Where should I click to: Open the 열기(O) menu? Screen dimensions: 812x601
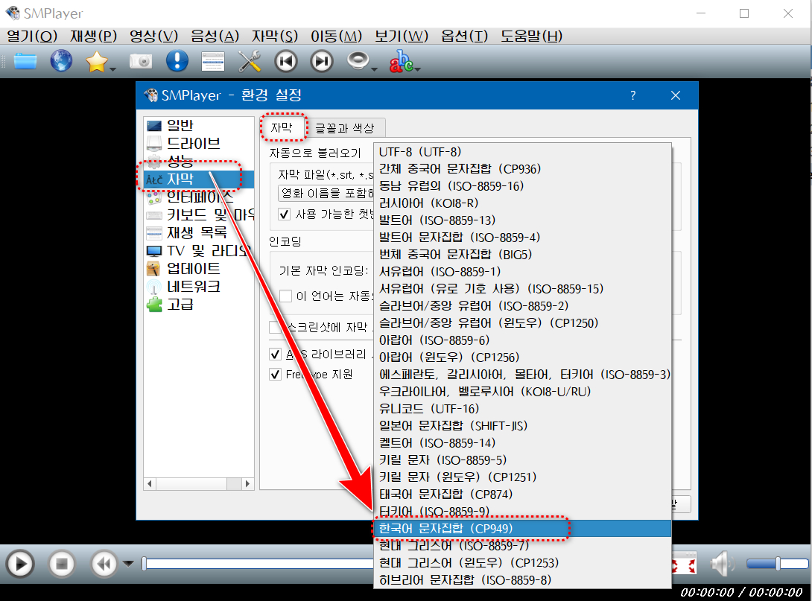[x=32, y=36]
